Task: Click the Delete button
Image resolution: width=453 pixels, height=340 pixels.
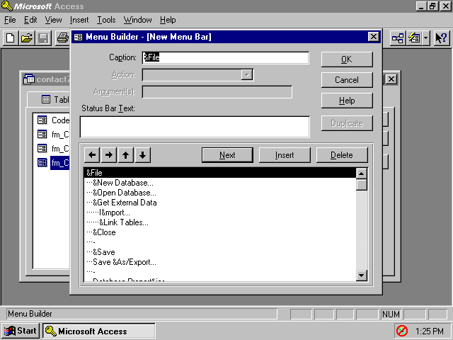Action: (x=342, y=155)
